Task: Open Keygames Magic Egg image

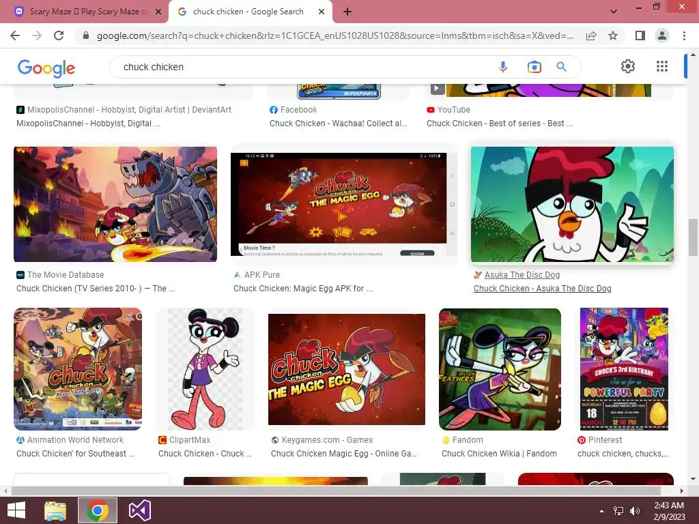Action: click(347, 369)
